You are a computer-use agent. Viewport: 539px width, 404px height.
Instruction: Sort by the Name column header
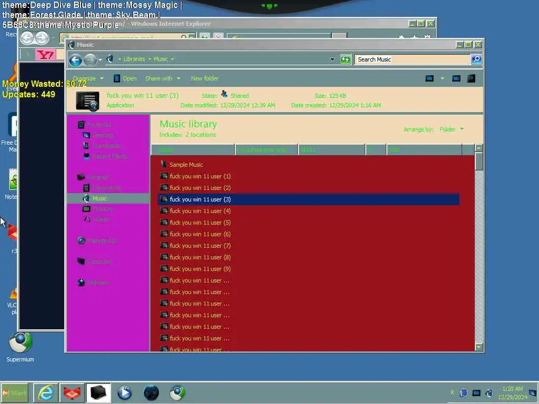tap(193, 150)
